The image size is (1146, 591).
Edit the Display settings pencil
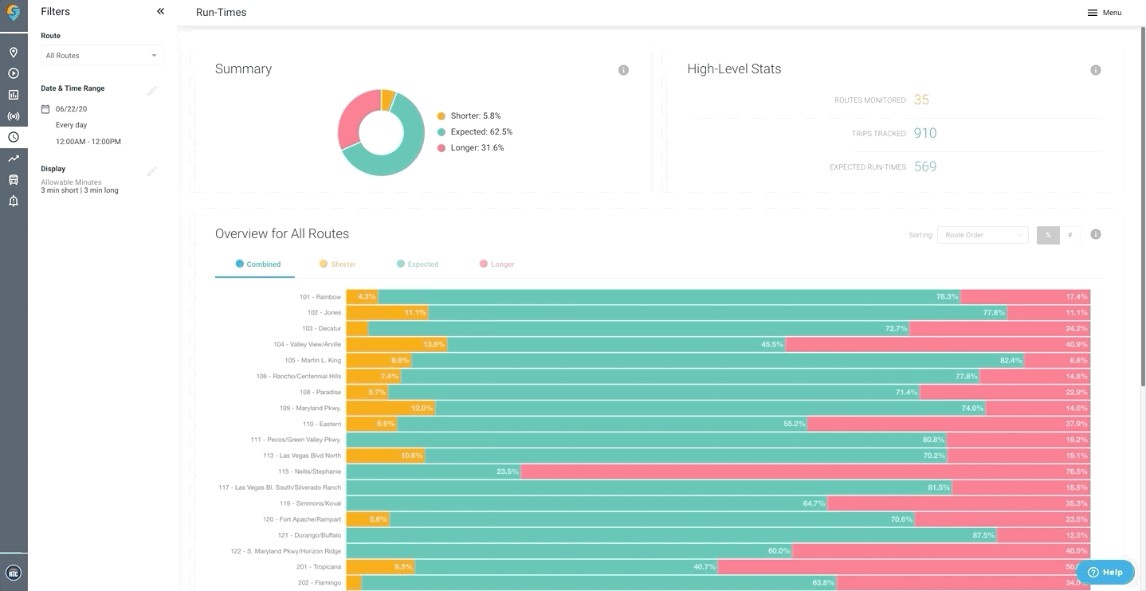[151, 171]
